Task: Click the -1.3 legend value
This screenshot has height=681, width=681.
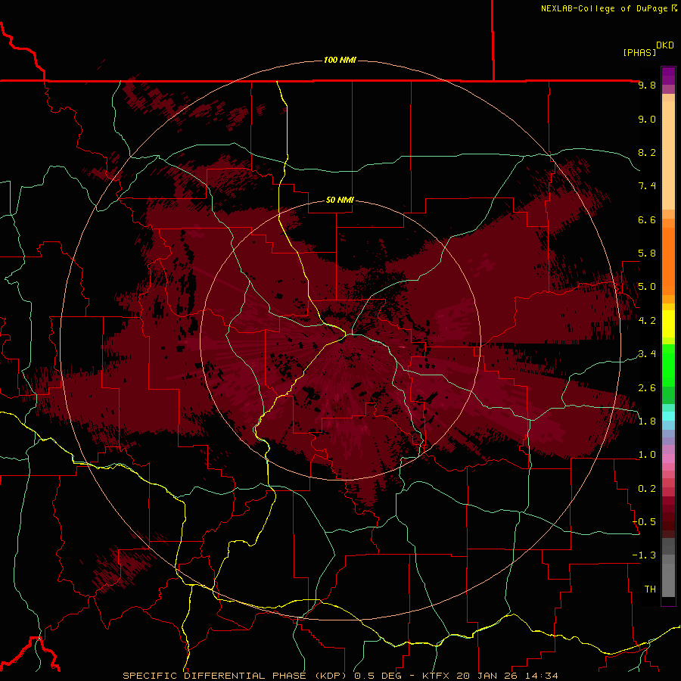Action: coord(644,556)
